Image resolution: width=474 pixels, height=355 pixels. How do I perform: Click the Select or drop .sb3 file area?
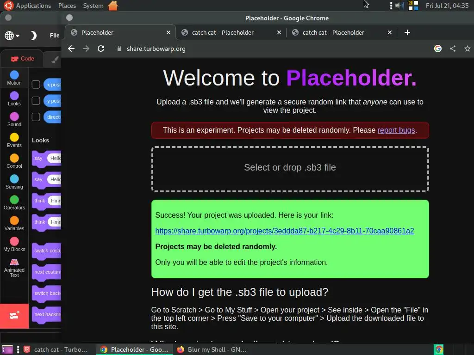click(290, 169)
